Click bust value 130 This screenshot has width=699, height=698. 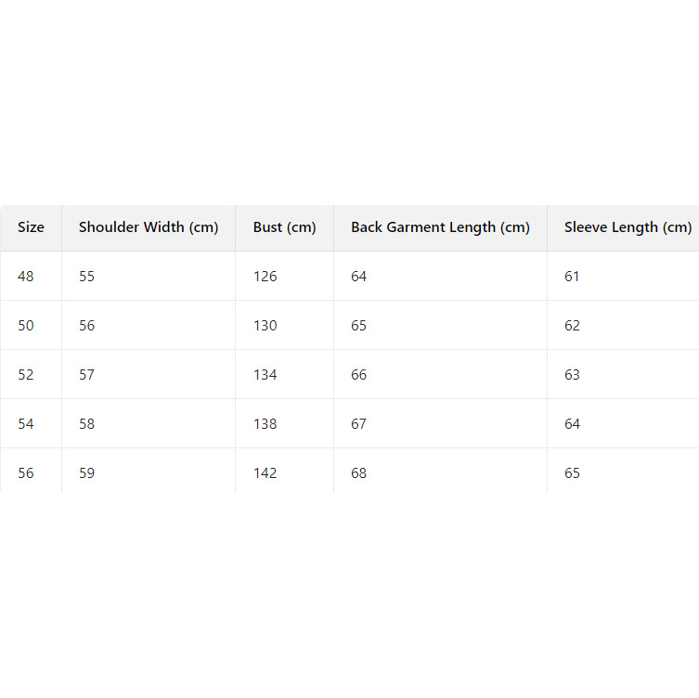point(265,326)
